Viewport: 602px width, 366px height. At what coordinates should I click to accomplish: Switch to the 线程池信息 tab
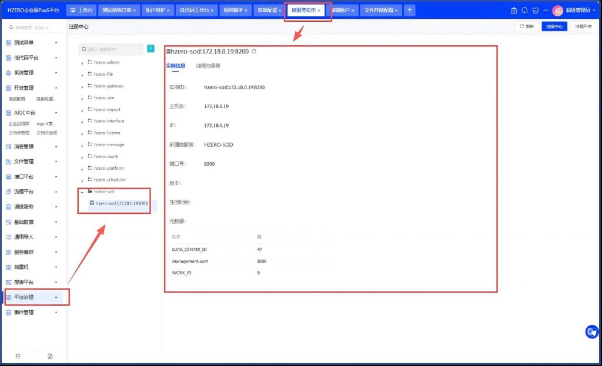[208, 66]
